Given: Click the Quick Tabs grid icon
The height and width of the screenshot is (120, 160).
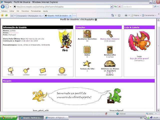Looking at the screenshot, I should [12, 16].
